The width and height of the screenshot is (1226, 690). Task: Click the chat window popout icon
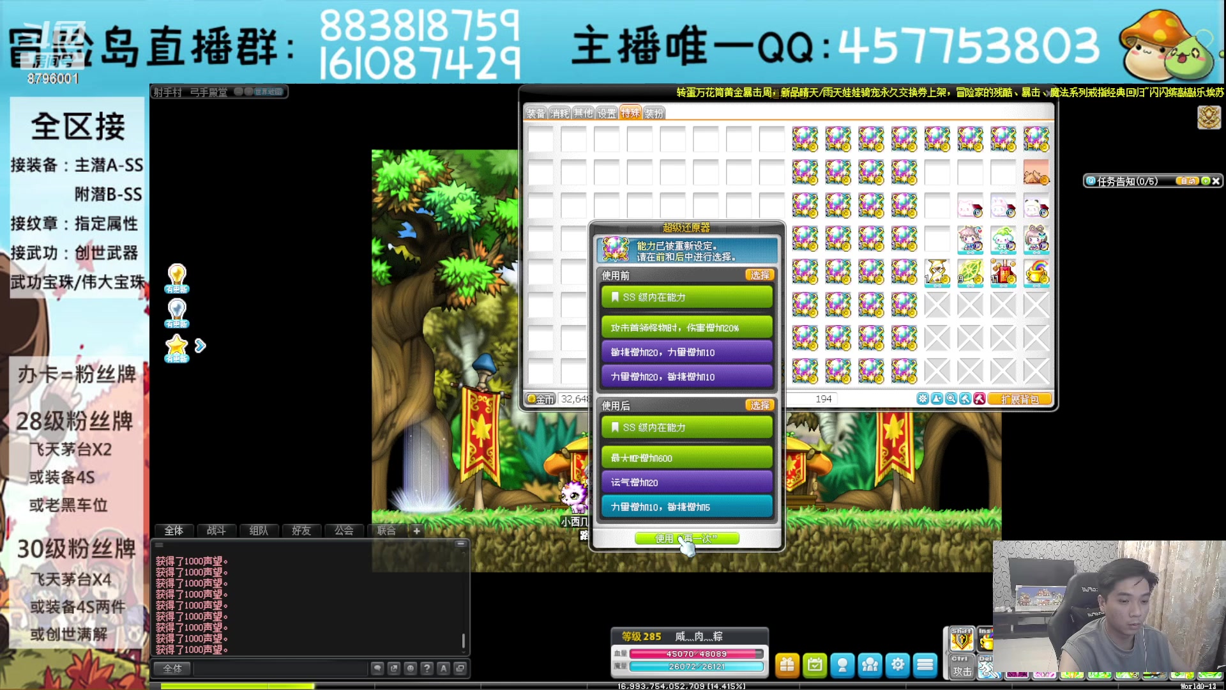(x=460, y=668)
